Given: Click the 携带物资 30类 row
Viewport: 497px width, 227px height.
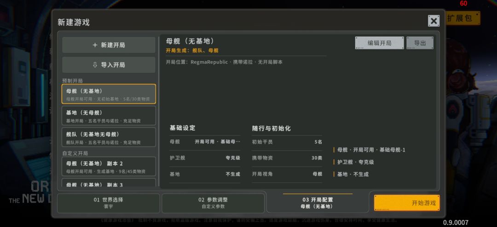Looking at the screenshot, I should point(287,158).
